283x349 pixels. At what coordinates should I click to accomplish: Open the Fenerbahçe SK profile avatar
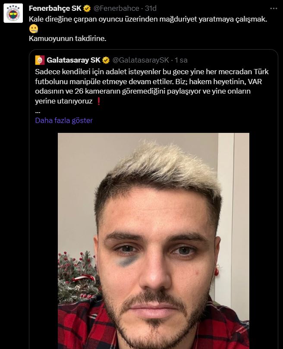coord(13,15)
